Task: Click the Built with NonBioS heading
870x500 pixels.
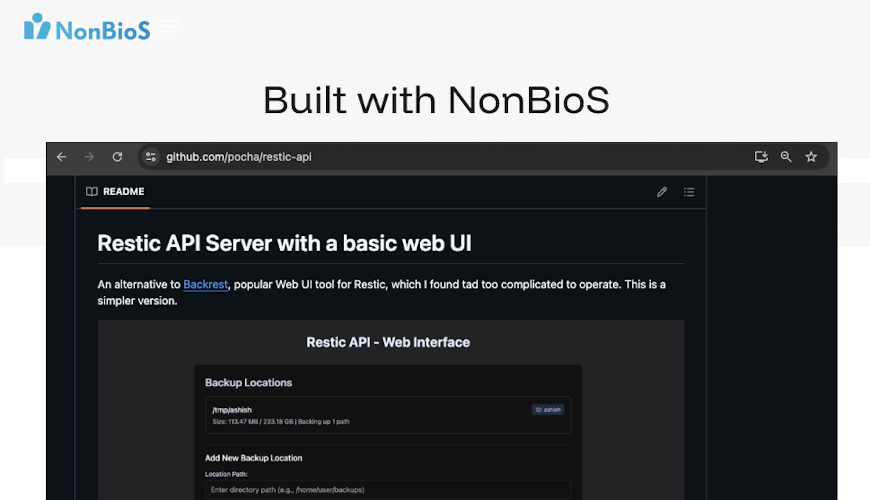Action: (436, 100)
